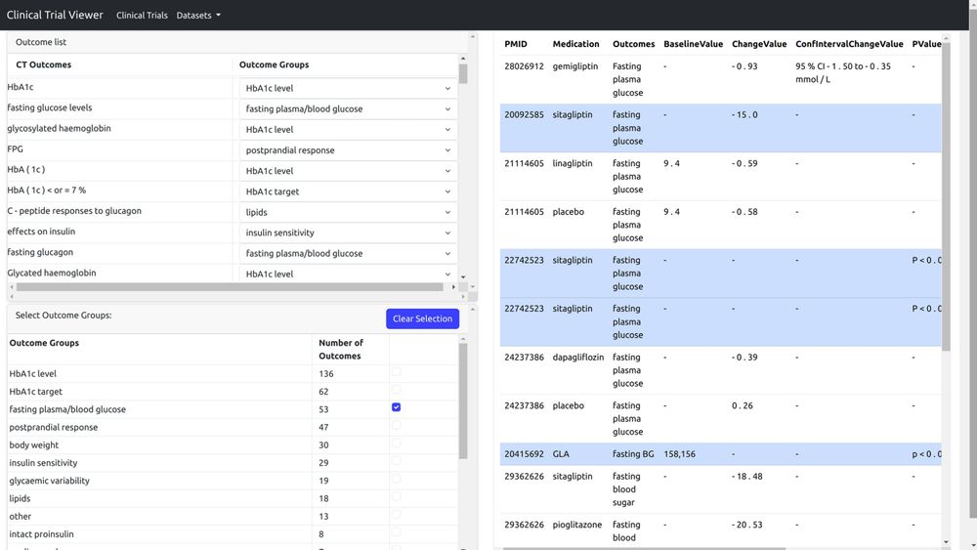The height and width of the screenshot is (550, 977).
Task: Click the outcome list horizontal scrollbar
Action: (230, 287)
